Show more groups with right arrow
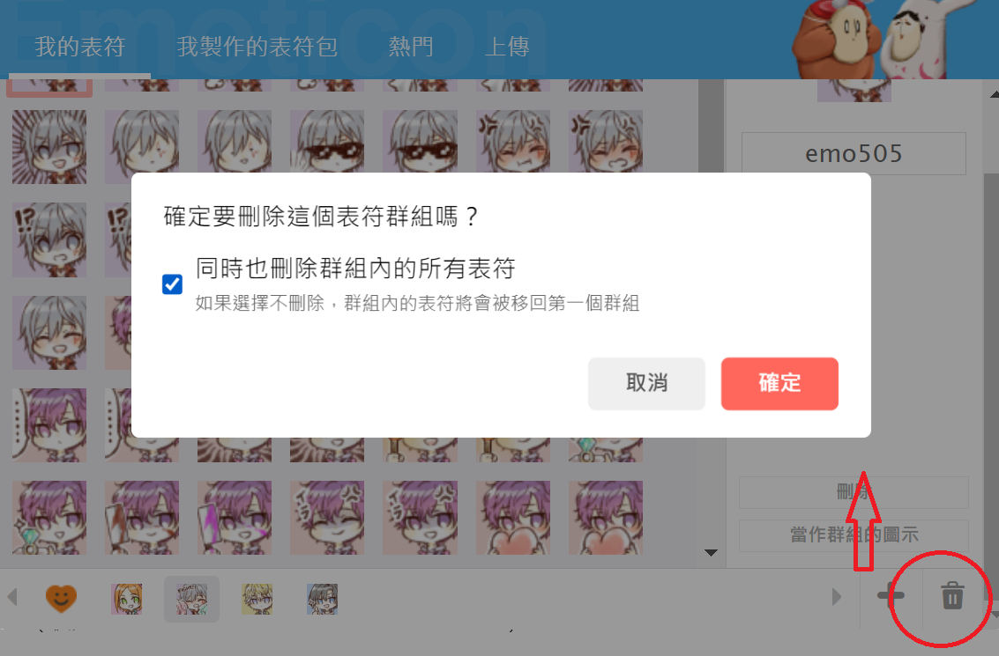This screenshot has height=656, width=999. point(837,597)
